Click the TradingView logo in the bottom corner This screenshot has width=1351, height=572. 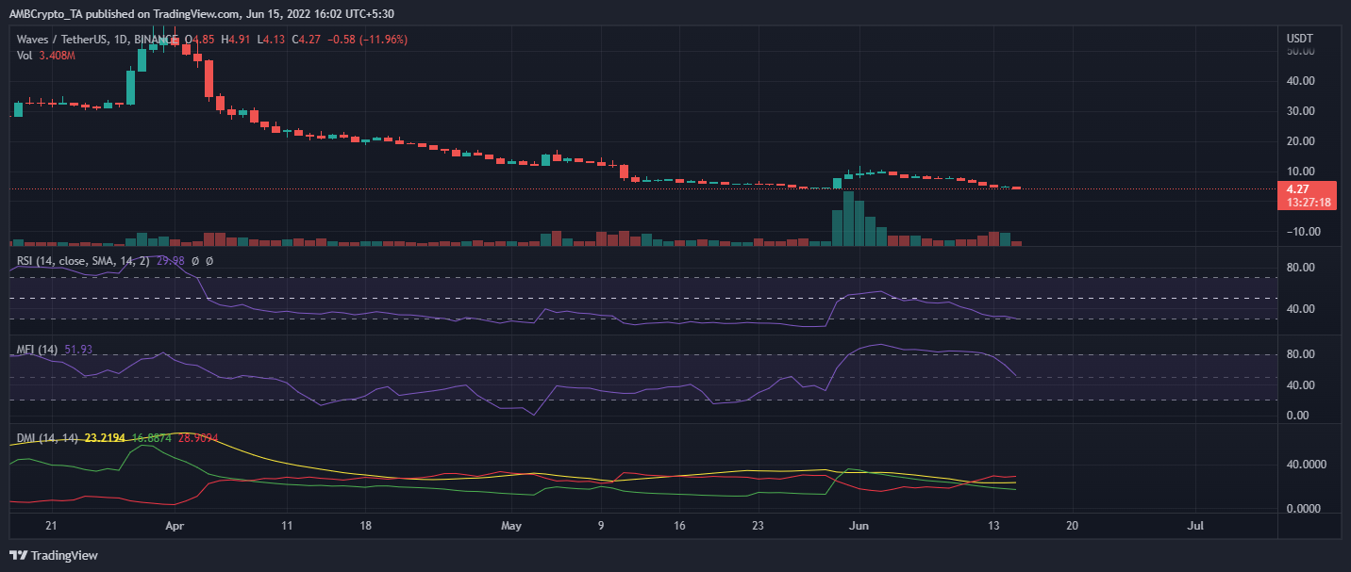click(x=53, y=556)
